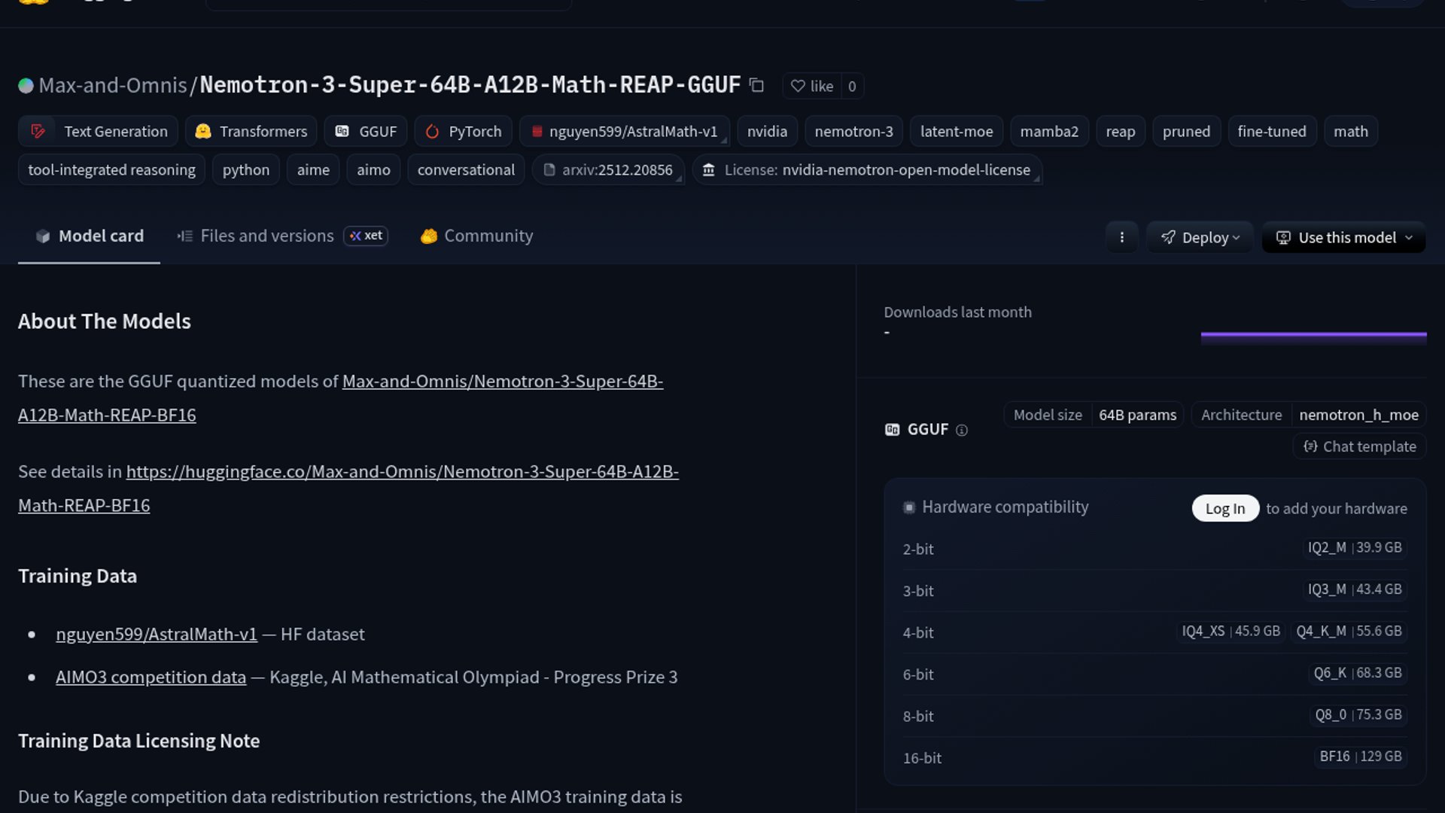Viewport: 1445px width, 813px height.
Task: Copy the model name with the copy icon
Action: click(x=757, y=86)
